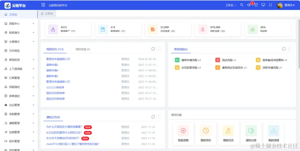Open 请假申请2 task
The width and height of the screenshot is (300, 151).
pyautogui.click(x=52, y=65)
